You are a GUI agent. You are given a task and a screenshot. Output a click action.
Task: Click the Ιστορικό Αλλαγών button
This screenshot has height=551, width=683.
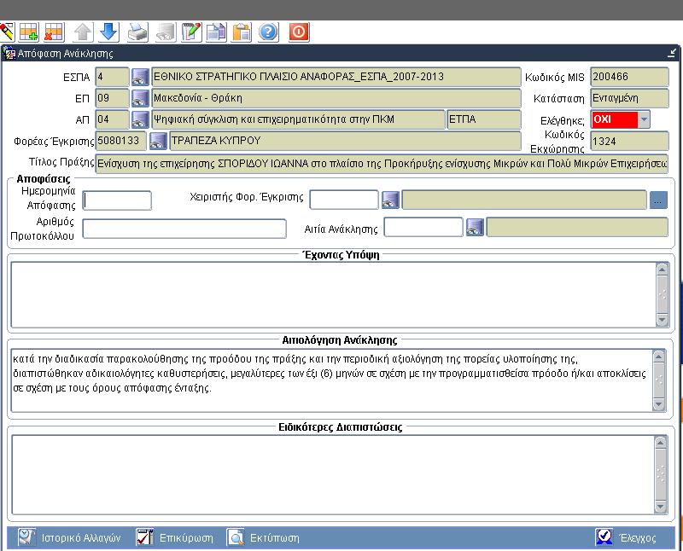pos(70,538)
